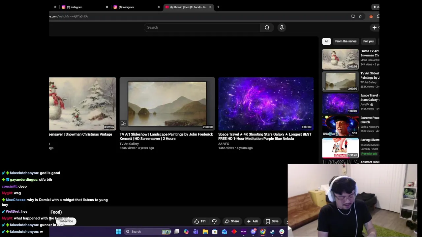The image size is (422, 237).
Task: Click the YouTube search magnifier button
Action: [267, 28]
